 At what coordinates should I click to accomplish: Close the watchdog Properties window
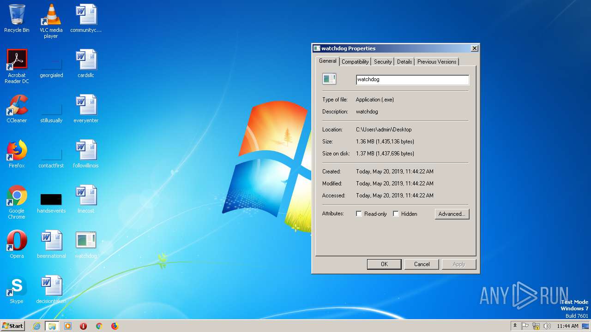[474, 48]
